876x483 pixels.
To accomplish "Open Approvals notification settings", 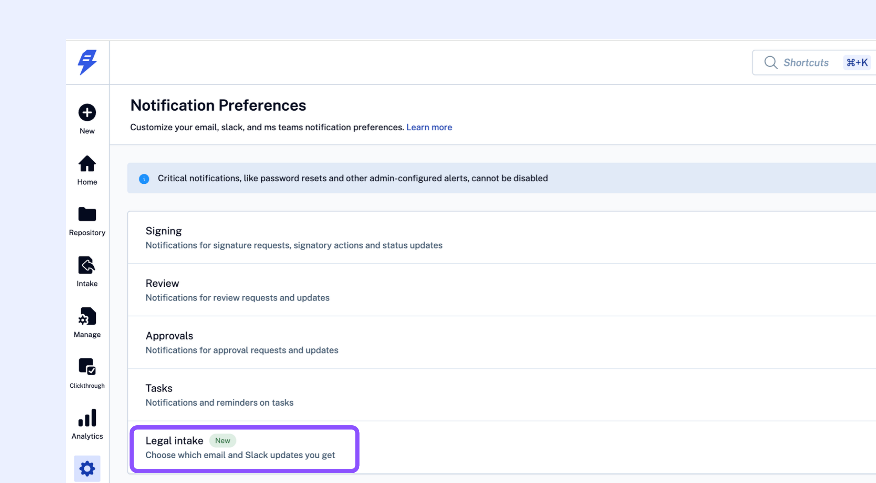I will (x=502, y=342).
